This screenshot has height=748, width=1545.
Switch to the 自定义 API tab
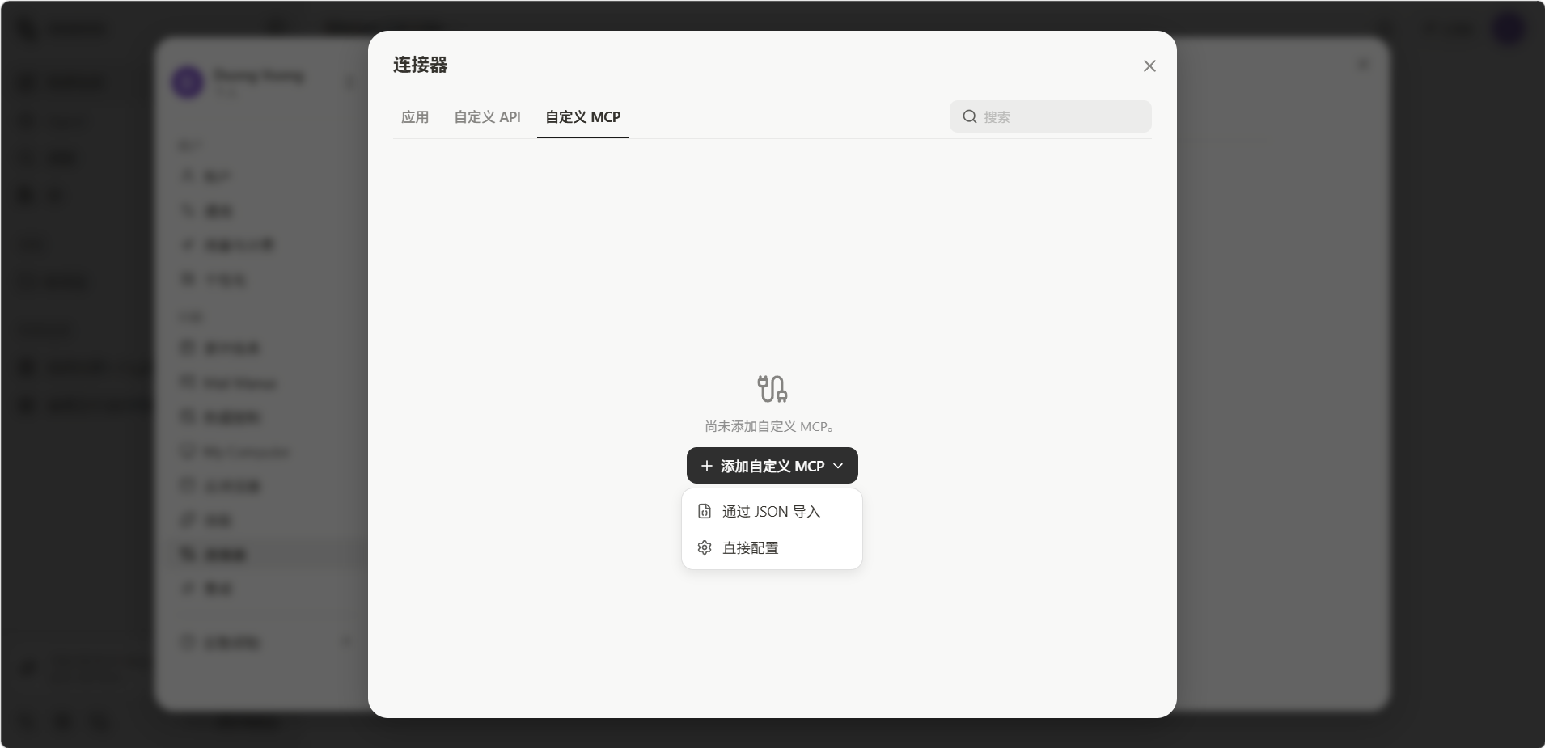coord(487,117)
